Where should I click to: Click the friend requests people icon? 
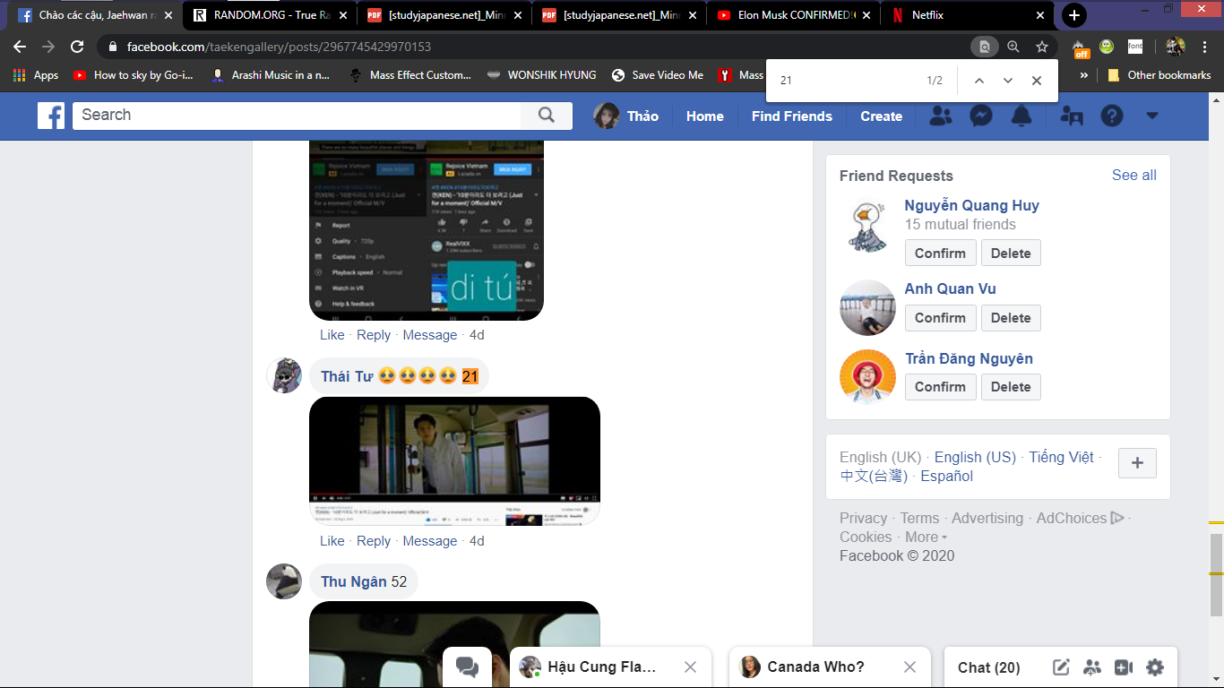941,116
